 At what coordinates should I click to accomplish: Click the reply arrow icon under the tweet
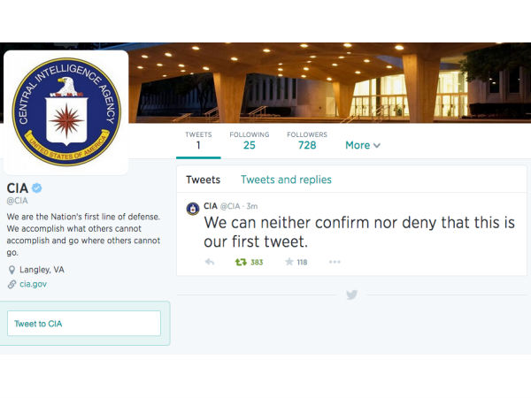210,262
